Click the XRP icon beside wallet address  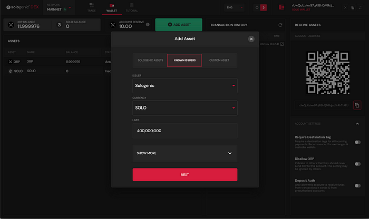345,7
